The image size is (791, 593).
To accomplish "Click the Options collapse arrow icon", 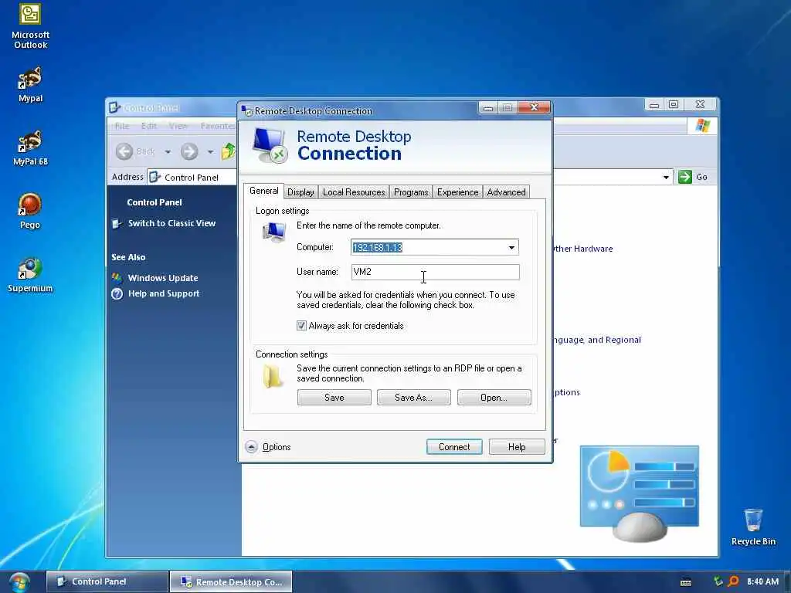I will click(x=251, y=447).
